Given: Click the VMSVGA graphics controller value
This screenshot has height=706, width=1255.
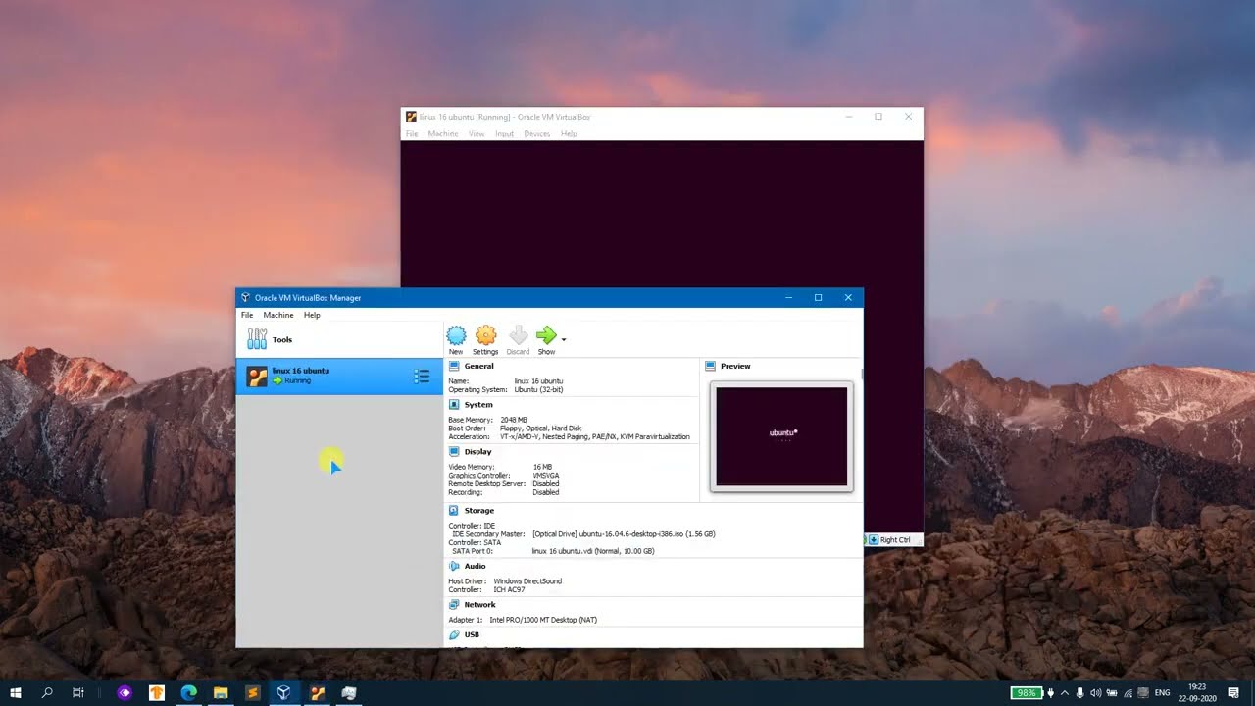Looking at the screenshot, I should coord(546,476).
